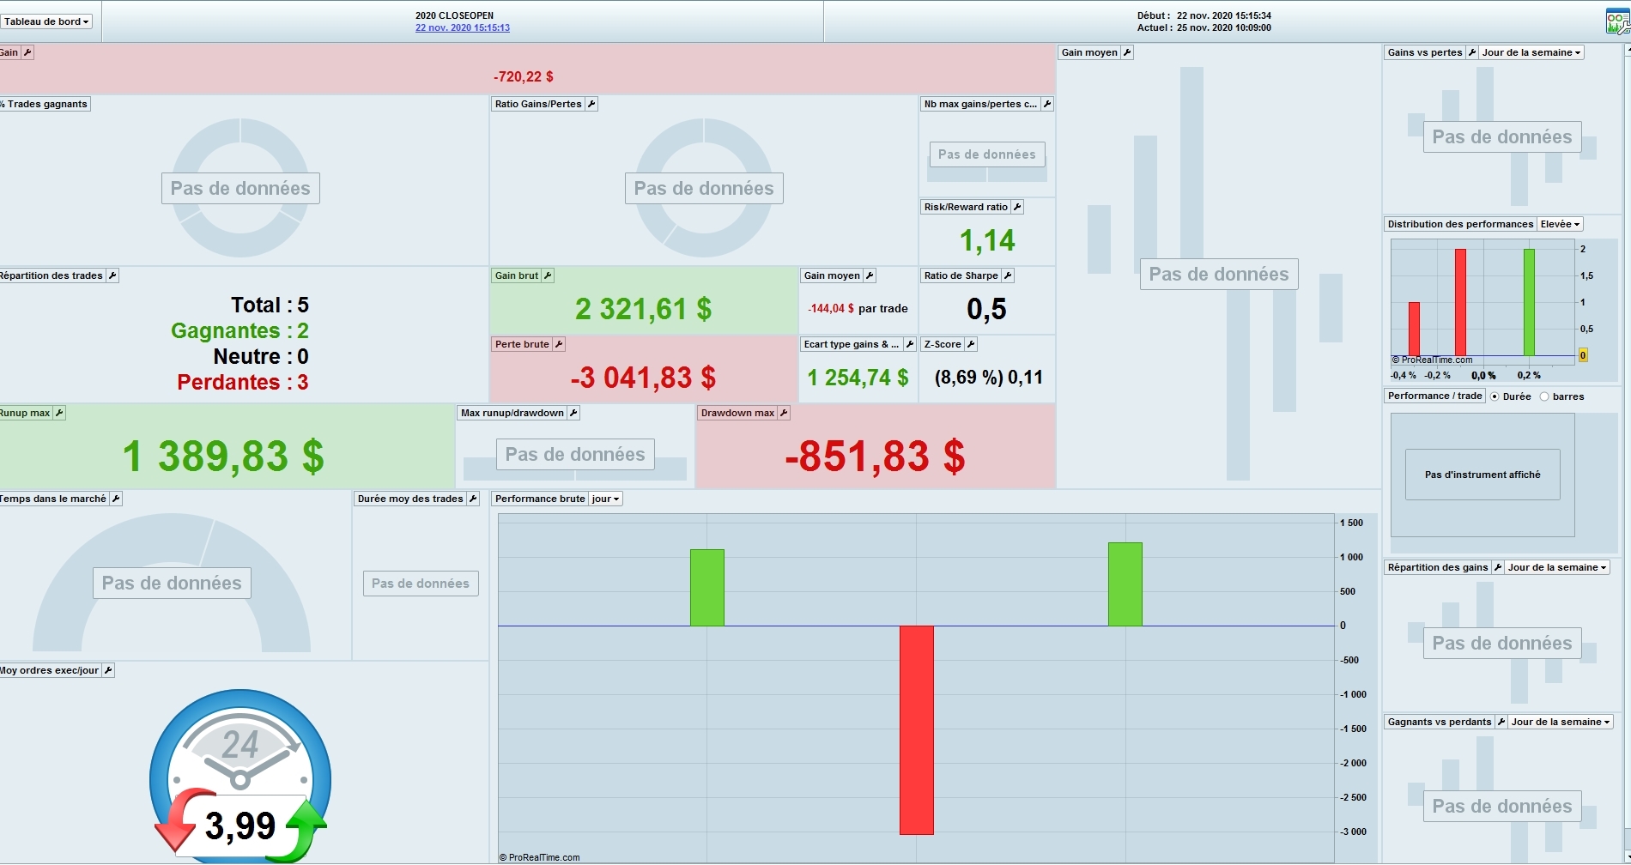Click the Gain value -720,22 $
1631x865 pixels.
(524, 76)
